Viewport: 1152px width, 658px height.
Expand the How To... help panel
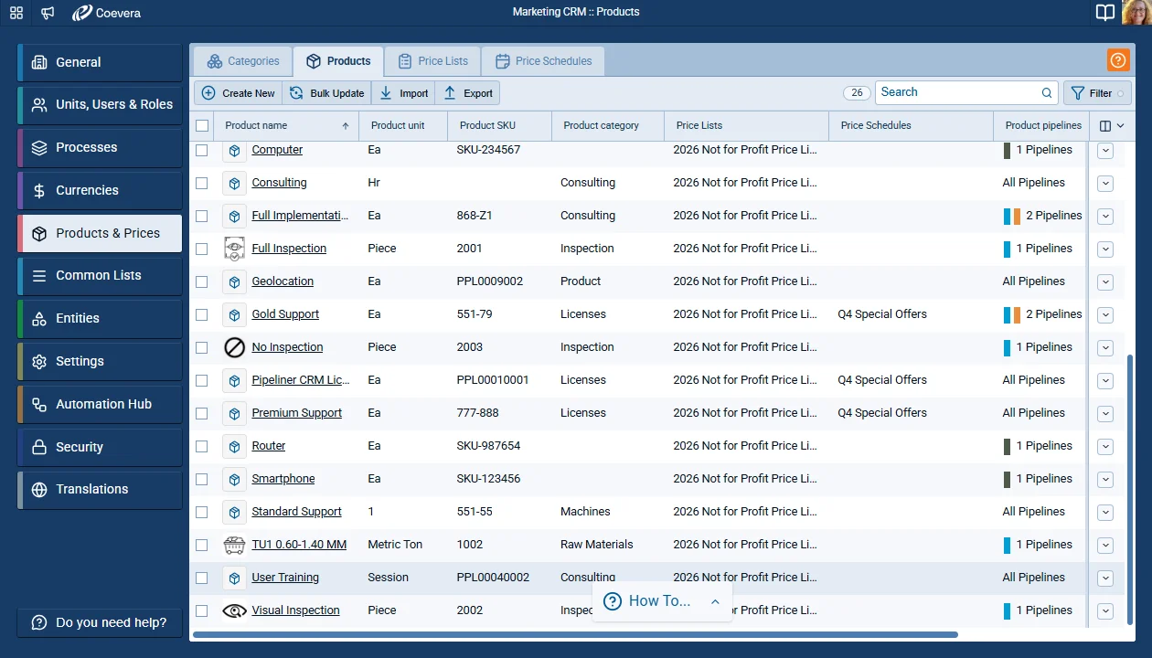(x=662, y=601)
